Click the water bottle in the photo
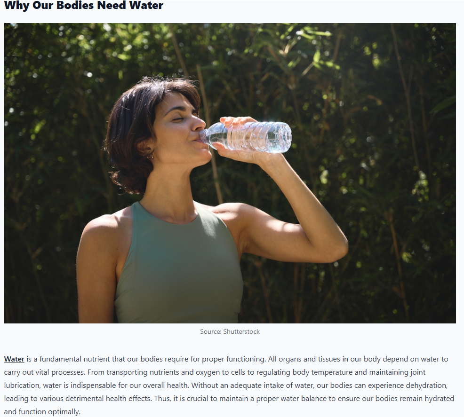The image size is (464, 417). (x=246, y=137)
